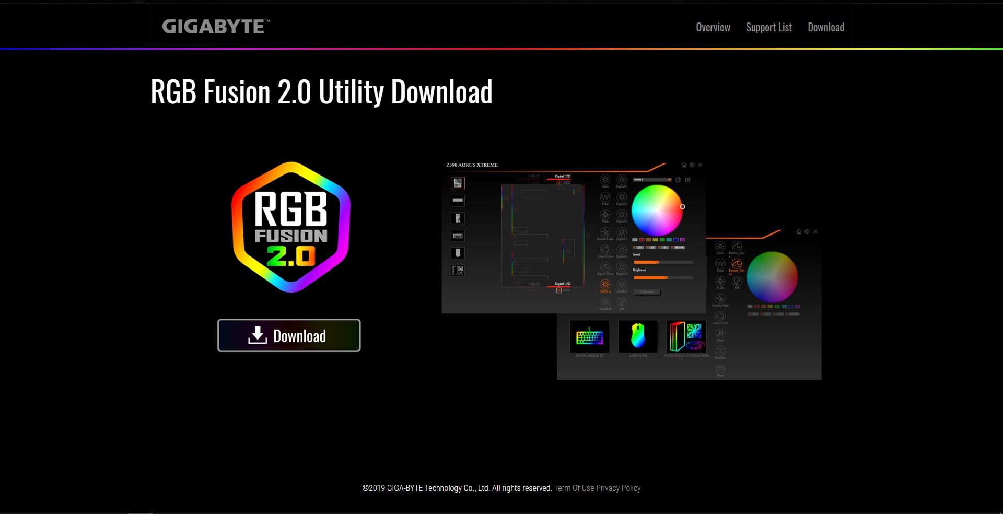This screenshot has width=1003, height=514.
Task: Choose Digital D mode in the Z390 window
Action: tap(622, 197)
